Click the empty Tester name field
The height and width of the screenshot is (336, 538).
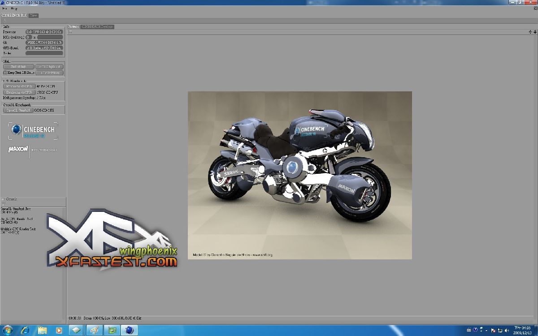pyautogui.click(x=44, y=53)
